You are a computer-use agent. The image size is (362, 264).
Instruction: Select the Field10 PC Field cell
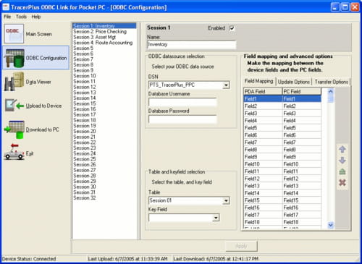coord(302,164)
